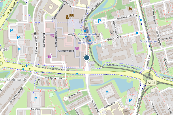The width and height of the screenshot is (173, 115).
Task: Click the communication tower icon near Kleine Hagen
Action: (112, 32)
